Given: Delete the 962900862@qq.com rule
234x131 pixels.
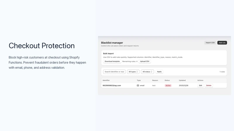Looking at the screenshot, I should pos(209,86).
